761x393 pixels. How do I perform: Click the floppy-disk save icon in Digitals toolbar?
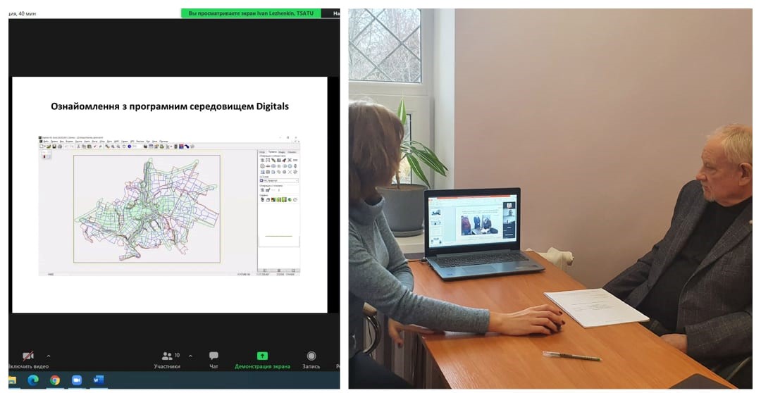(54, 146)
